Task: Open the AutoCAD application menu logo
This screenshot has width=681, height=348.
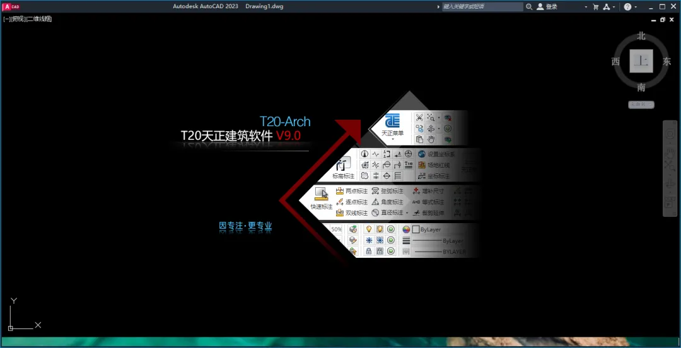Action: pyautogui.click(x=12, y=6)
